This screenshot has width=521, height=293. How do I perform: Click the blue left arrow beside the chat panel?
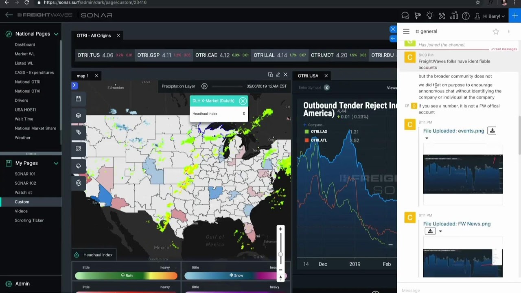coord(393,38)
